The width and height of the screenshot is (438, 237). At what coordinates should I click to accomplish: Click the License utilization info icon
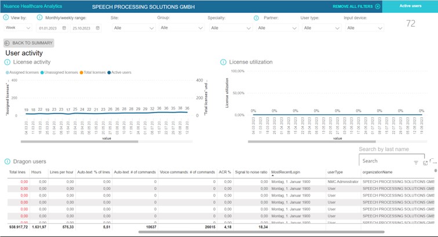(223, 62)
